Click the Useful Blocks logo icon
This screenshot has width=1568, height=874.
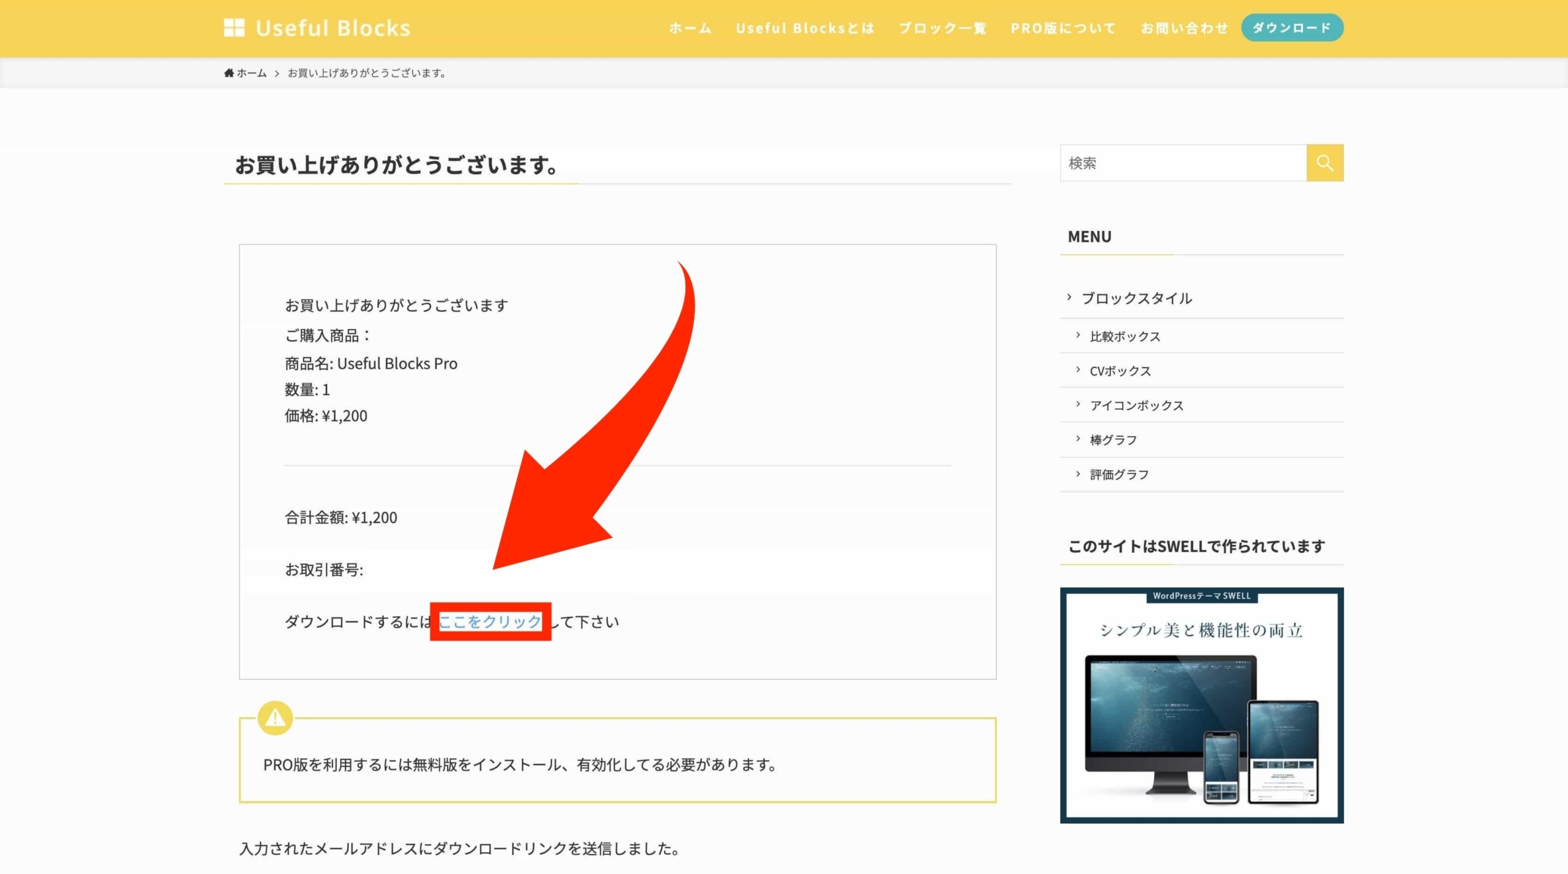234,28
